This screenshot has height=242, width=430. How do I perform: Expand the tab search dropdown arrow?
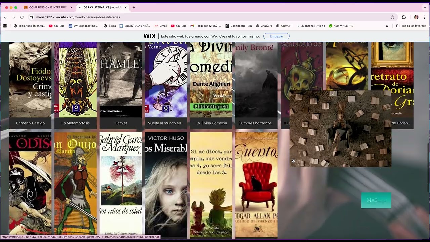[425, 7]
